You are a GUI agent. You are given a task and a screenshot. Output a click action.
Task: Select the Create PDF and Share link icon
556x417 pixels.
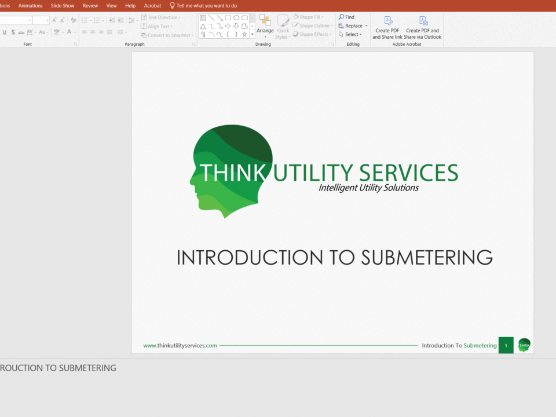(x=387, y=25)
